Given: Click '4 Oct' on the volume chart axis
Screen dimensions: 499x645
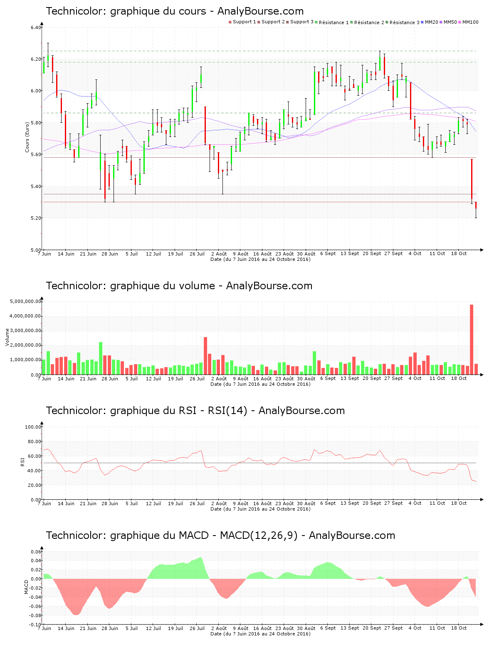Looking at the screenshot, I should click(415, 379).
